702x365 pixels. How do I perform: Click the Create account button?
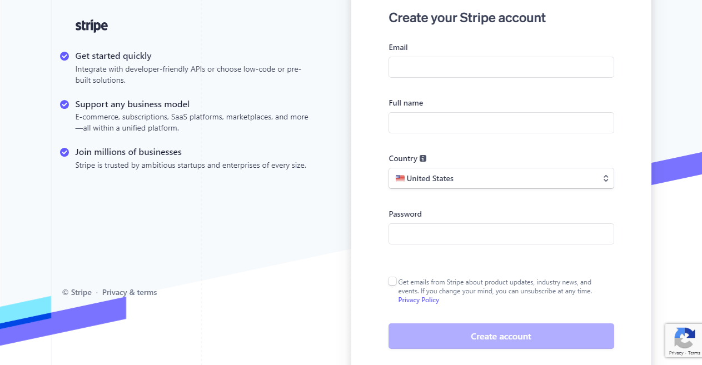tap(501, 336)
